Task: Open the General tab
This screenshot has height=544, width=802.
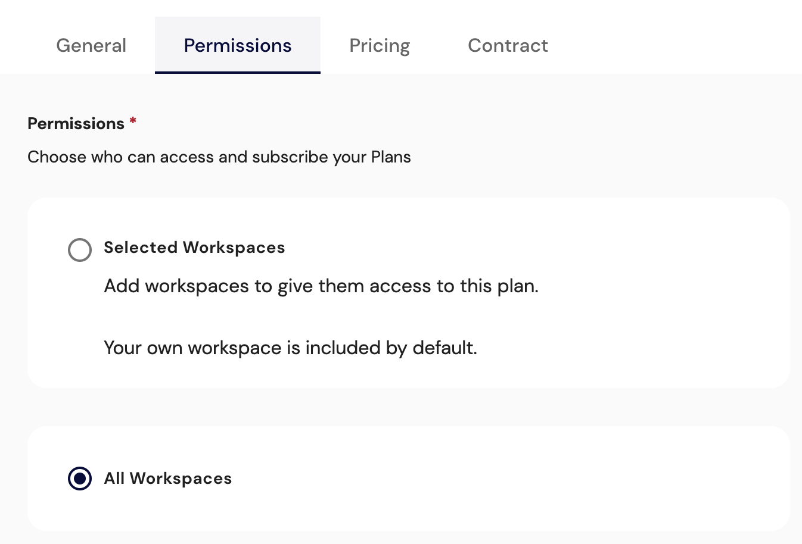Action: pyautogui.click(x=91, y=46)
